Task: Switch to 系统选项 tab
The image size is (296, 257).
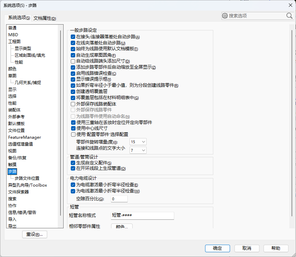Action: (x=19, y=18)
